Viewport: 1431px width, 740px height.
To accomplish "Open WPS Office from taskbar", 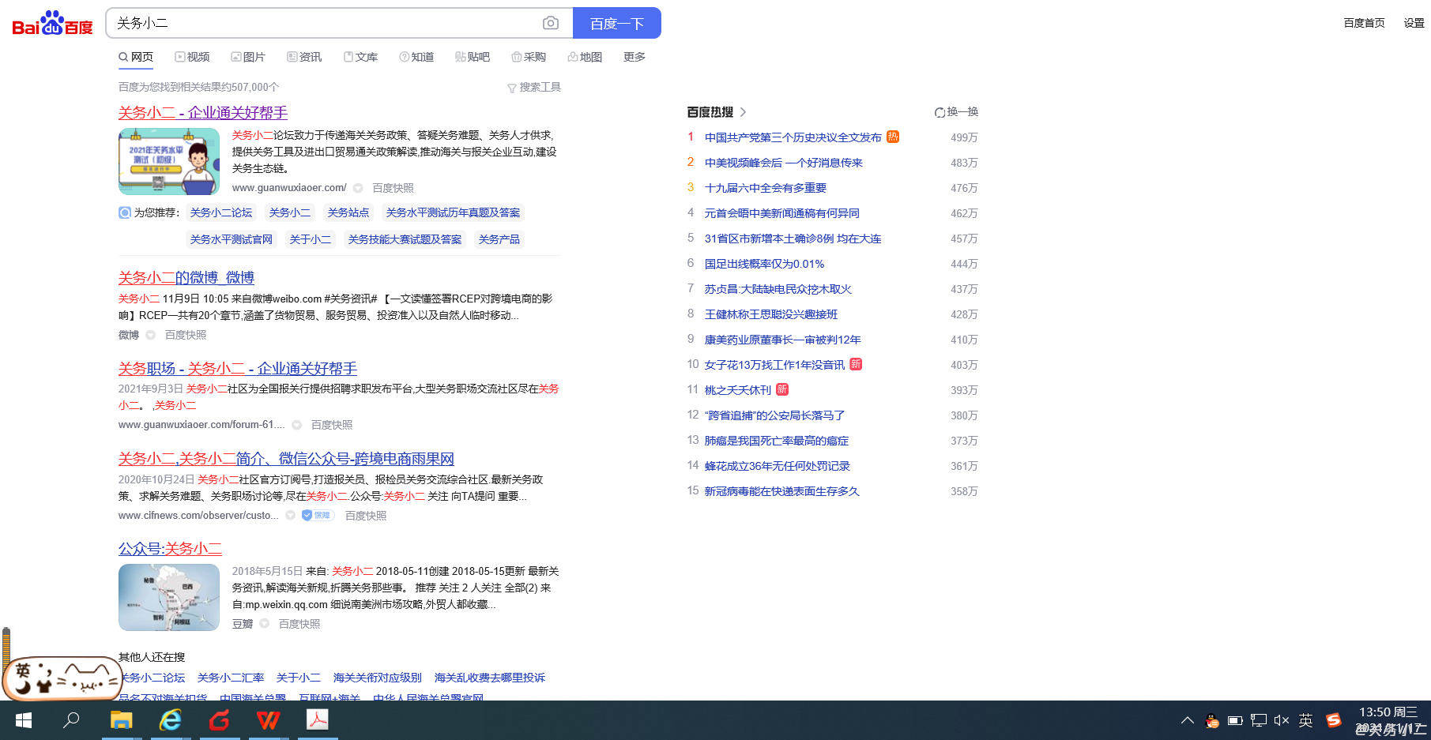I will coord(268,720).
